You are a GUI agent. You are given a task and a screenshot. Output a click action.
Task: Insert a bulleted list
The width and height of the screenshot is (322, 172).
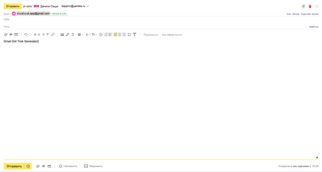tap(110, 35)
